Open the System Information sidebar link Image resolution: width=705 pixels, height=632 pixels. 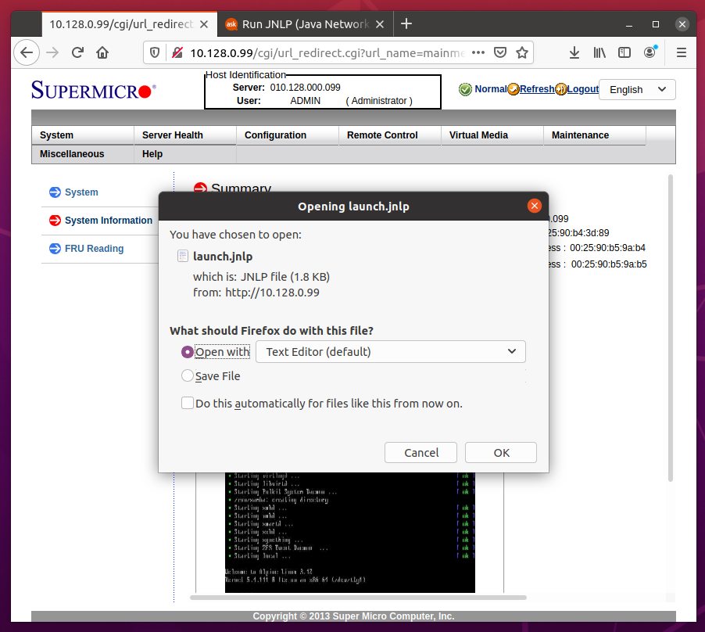pyautogui.click(x=109, y=221)
